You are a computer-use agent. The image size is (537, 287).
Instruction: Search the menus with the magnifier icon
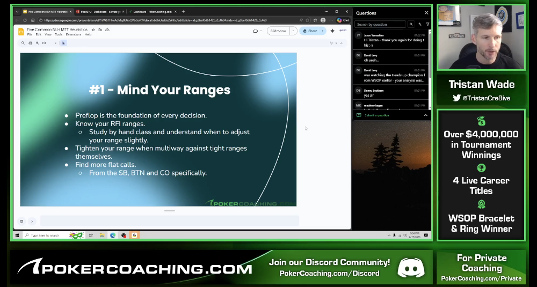point(23,43)
